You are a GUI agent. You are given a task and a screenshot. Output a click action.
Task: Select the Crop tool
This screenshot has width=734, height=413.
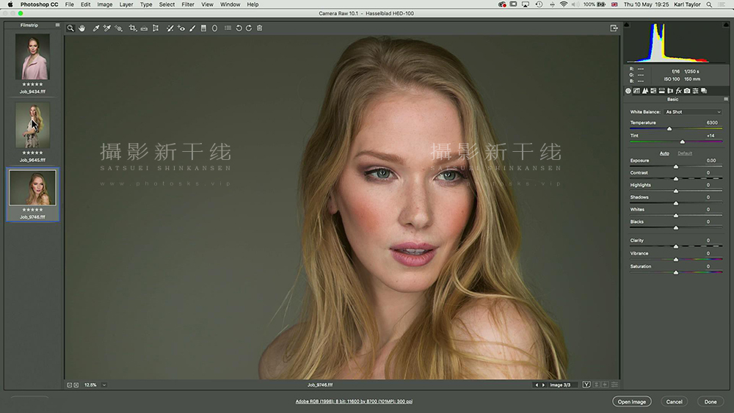tap(132, 29)
